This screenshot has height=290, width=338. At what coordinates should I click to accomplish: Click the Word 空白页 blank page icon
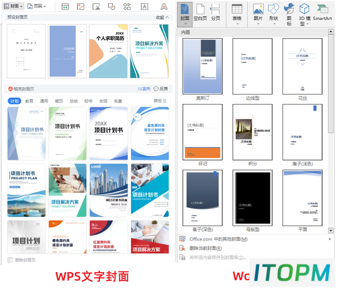(x=200, y=13)
